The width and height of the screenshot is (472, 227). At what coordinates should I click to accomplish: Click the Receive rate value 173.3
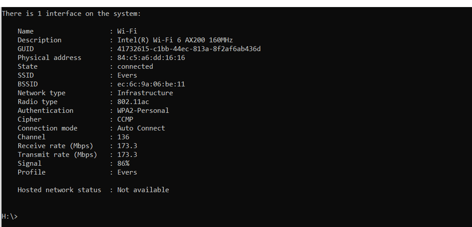coord(127,146)
